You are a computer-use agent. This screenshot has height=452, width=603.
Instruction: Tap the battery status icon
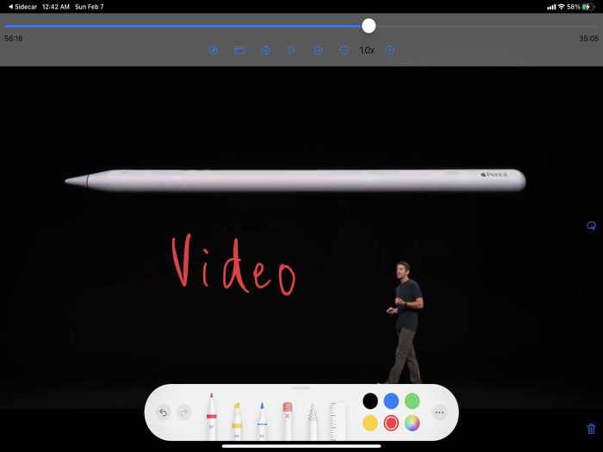[588, 7]
